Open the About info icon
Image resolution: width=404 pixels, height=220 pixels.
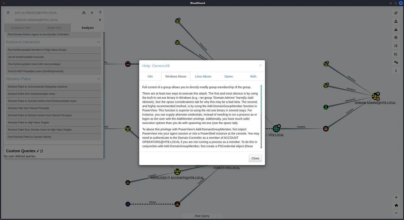[x=396, y=70]
